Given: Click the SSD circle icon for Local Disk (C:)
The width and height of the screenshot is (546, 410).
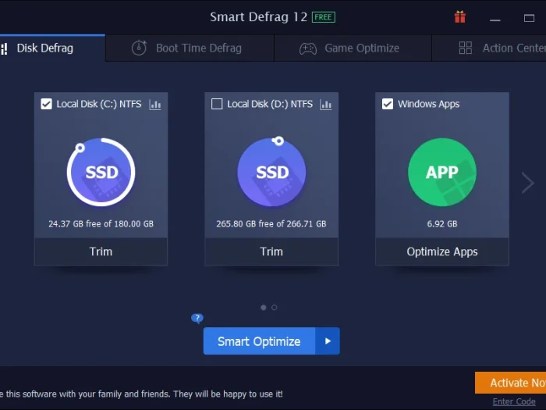Looking at the screenshot, I should [101, 172].
